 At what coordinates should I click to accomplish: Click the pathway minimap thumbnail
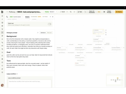115,80
